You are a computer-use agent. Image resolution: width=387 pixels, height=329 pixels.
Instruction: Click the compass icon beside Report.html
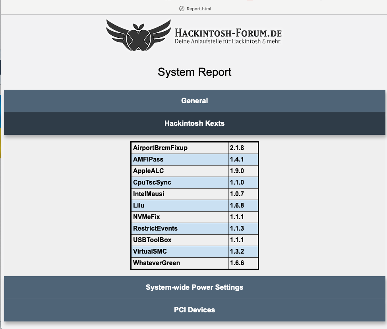(182, 9)
